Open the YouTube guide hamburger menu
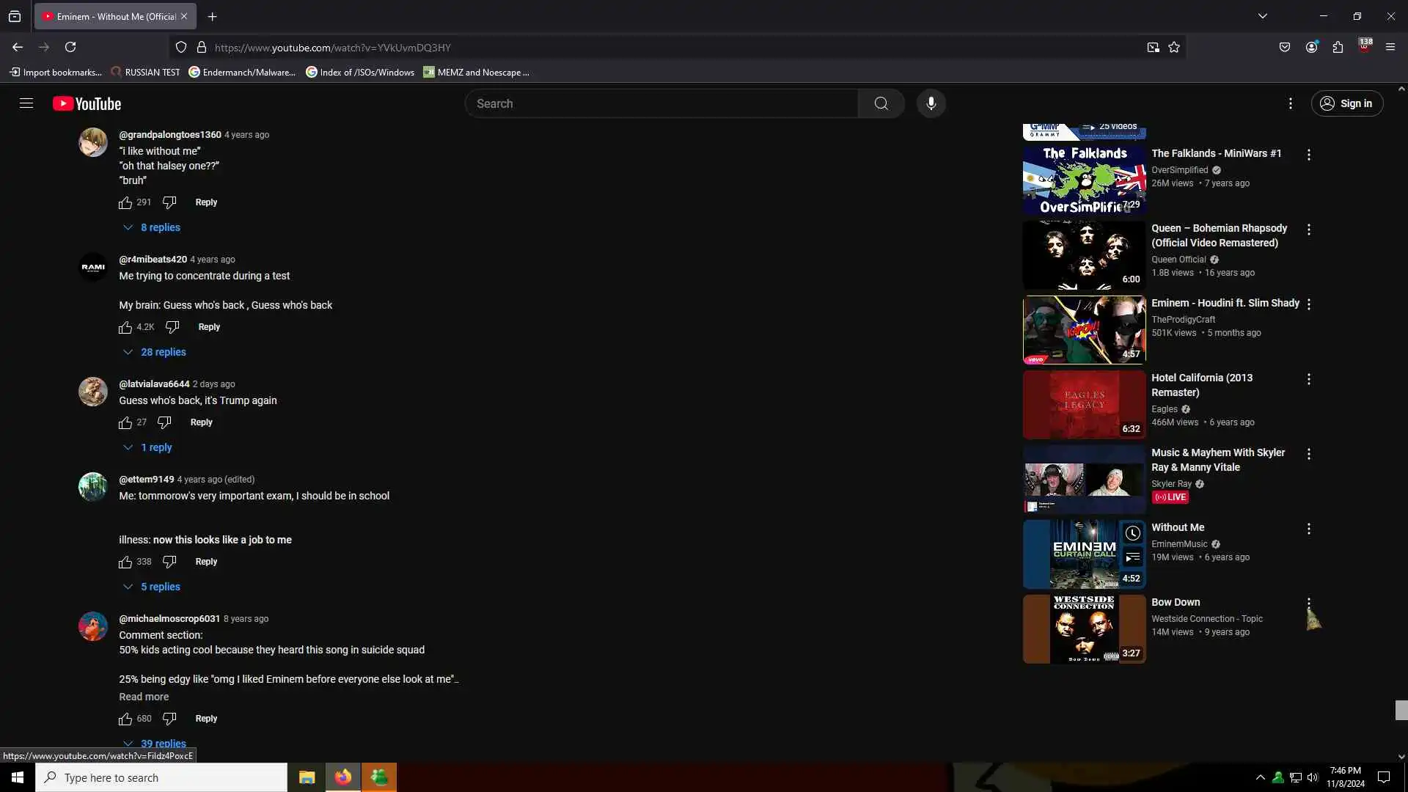Screen dimensions: 1408x792 coord(26,103)
